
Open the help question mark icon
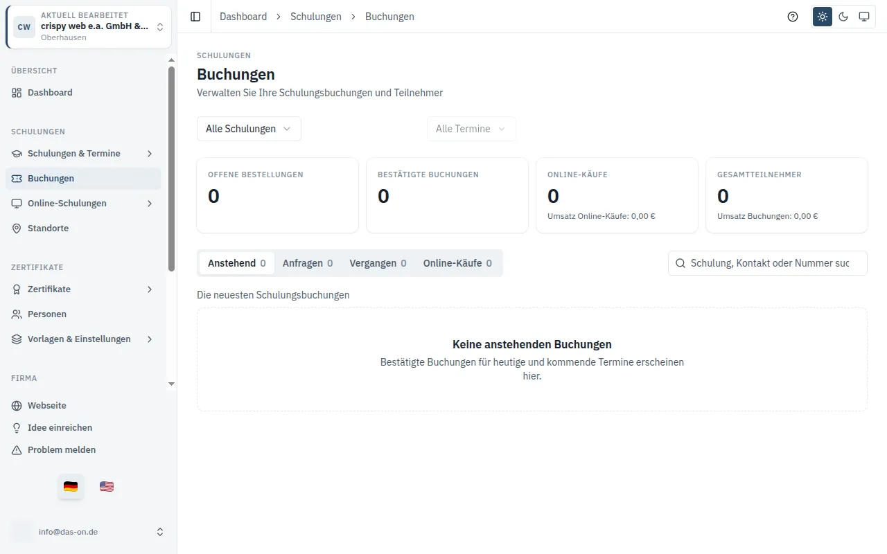[793, 17]
